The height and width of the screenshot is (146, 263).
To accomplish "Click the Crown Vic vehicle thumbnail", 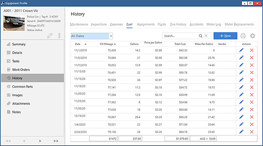I will point(14,23).
